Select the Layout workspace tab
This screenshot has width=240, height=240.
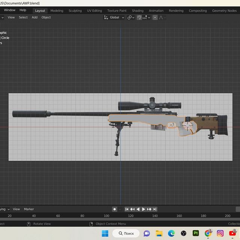coord(40,11)
